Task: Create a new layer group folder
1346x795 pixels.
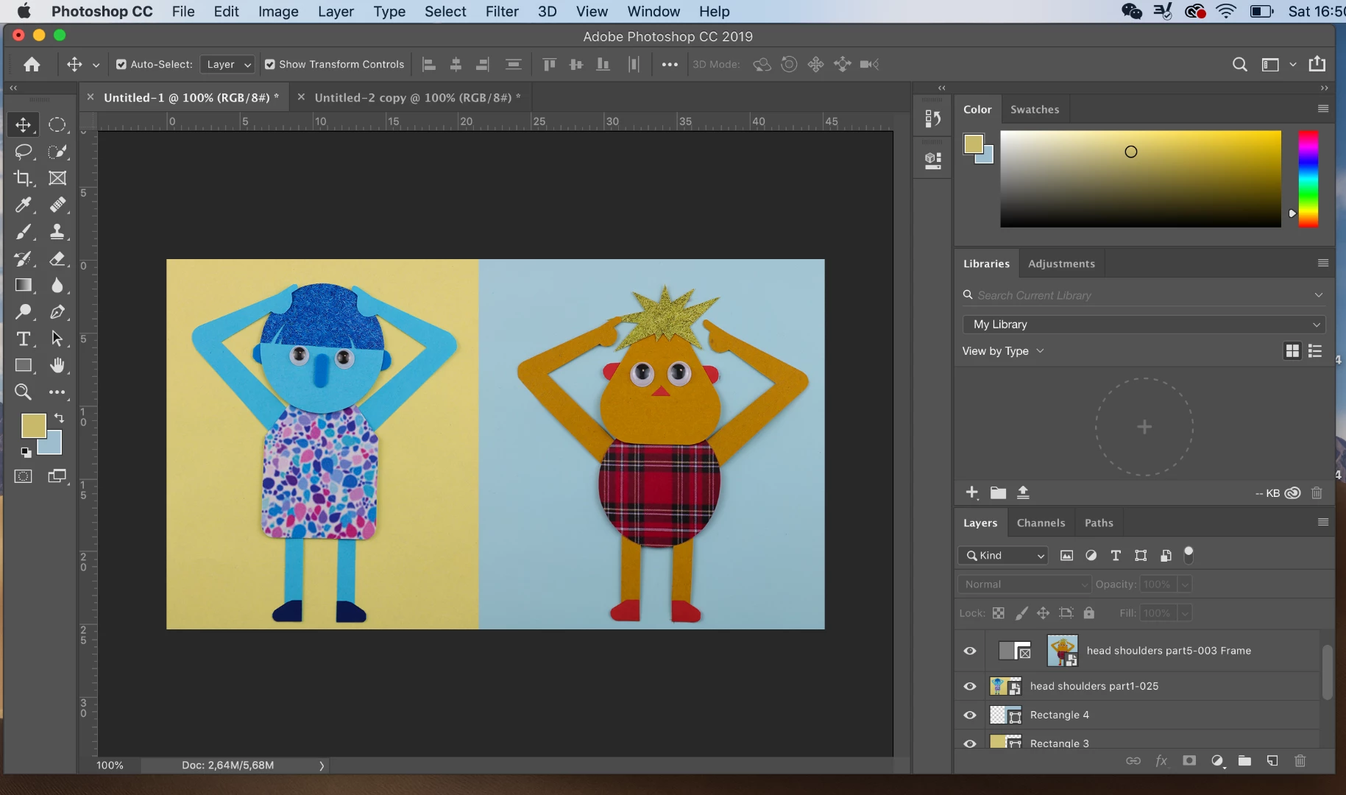Action: click(x=1244, y=760)
